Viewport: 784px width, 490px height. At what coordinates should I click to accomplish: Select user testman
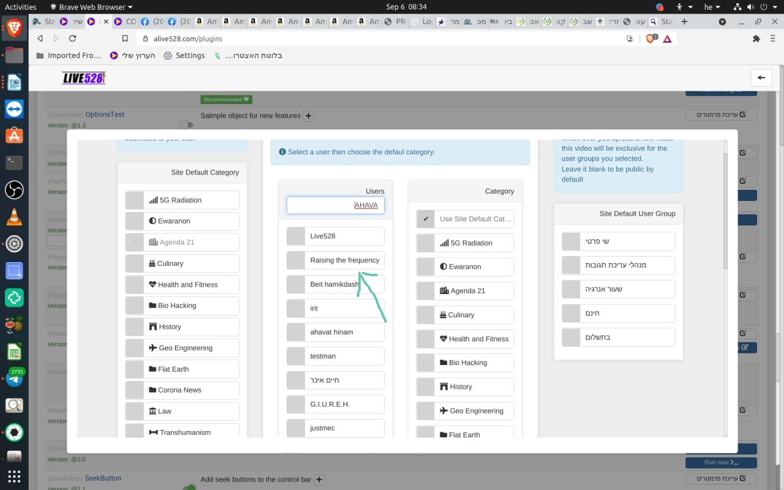[296, 356]
